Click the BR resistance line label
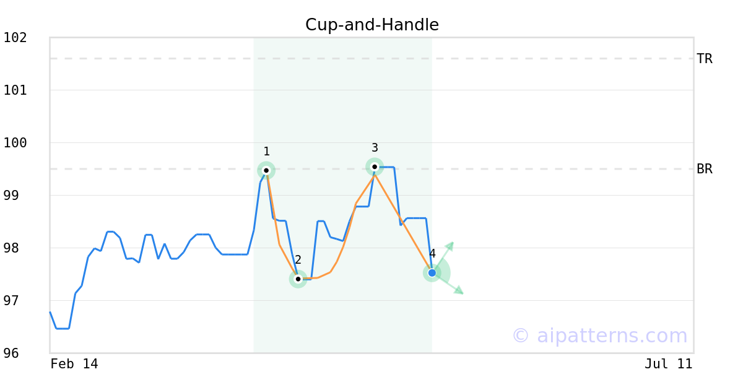 click(704, 169)
